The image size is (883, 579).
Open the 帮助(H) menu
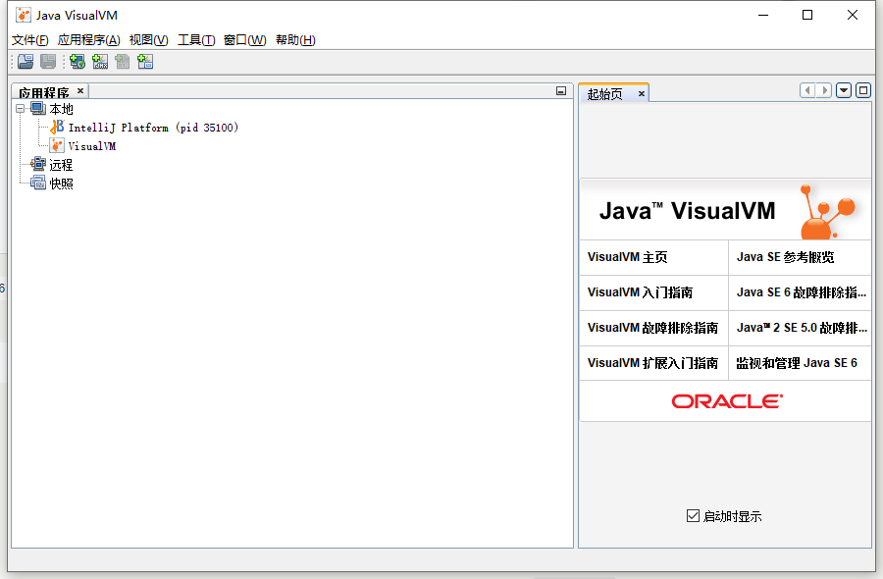click(295, 40)
